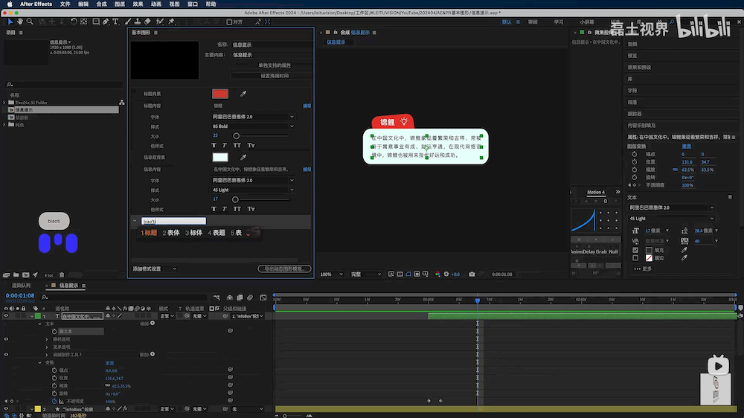The height and width of the screenshot is (418, 744).
Task: Click the 导出动态图形模板 button
Action: pos(284,269)
